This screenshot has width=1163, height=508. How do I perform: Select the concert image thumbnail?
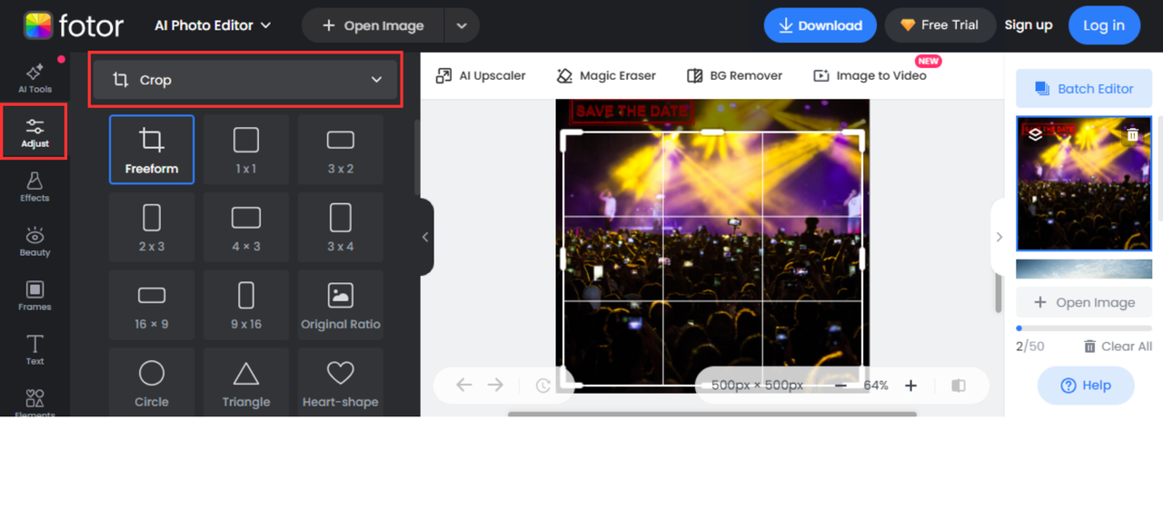1084,183
